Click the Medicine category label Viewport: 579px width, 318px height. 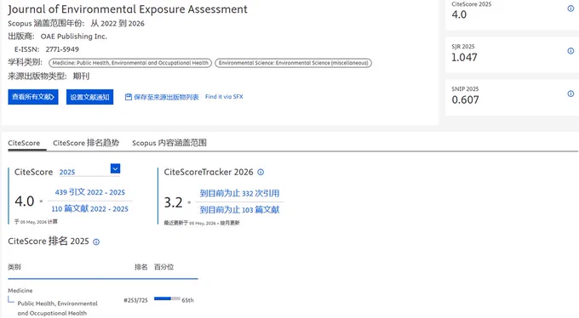tap(20, 291)
